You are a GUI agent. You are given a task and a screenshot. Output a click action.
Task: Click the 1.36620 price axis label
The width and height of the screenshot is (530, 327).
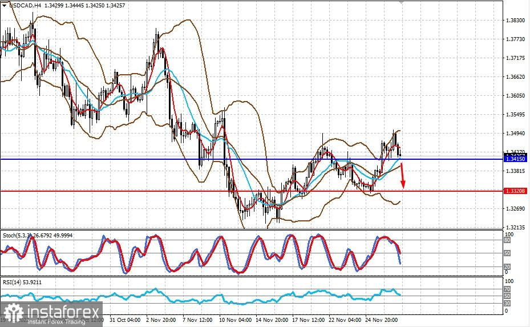(x=516, y=77)
